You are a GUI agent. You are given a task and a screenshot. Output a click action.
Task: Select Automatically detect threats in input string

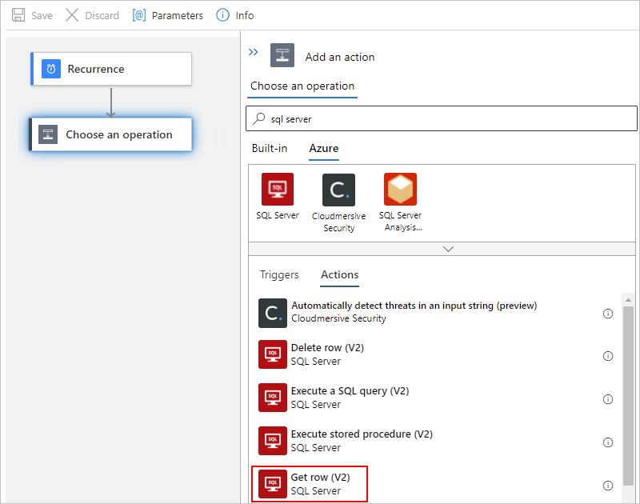(x=437, y=312)
